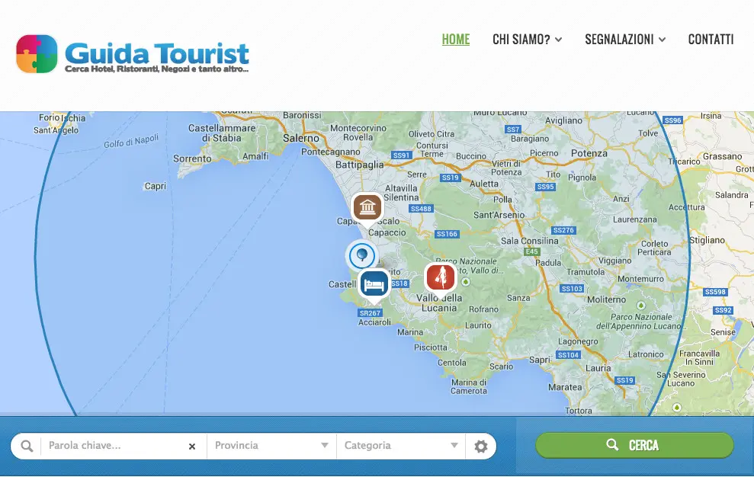Click the Sorrento label on the map
Image resolution: width=754 pixels, height=477 pixels.
point(192,158)
